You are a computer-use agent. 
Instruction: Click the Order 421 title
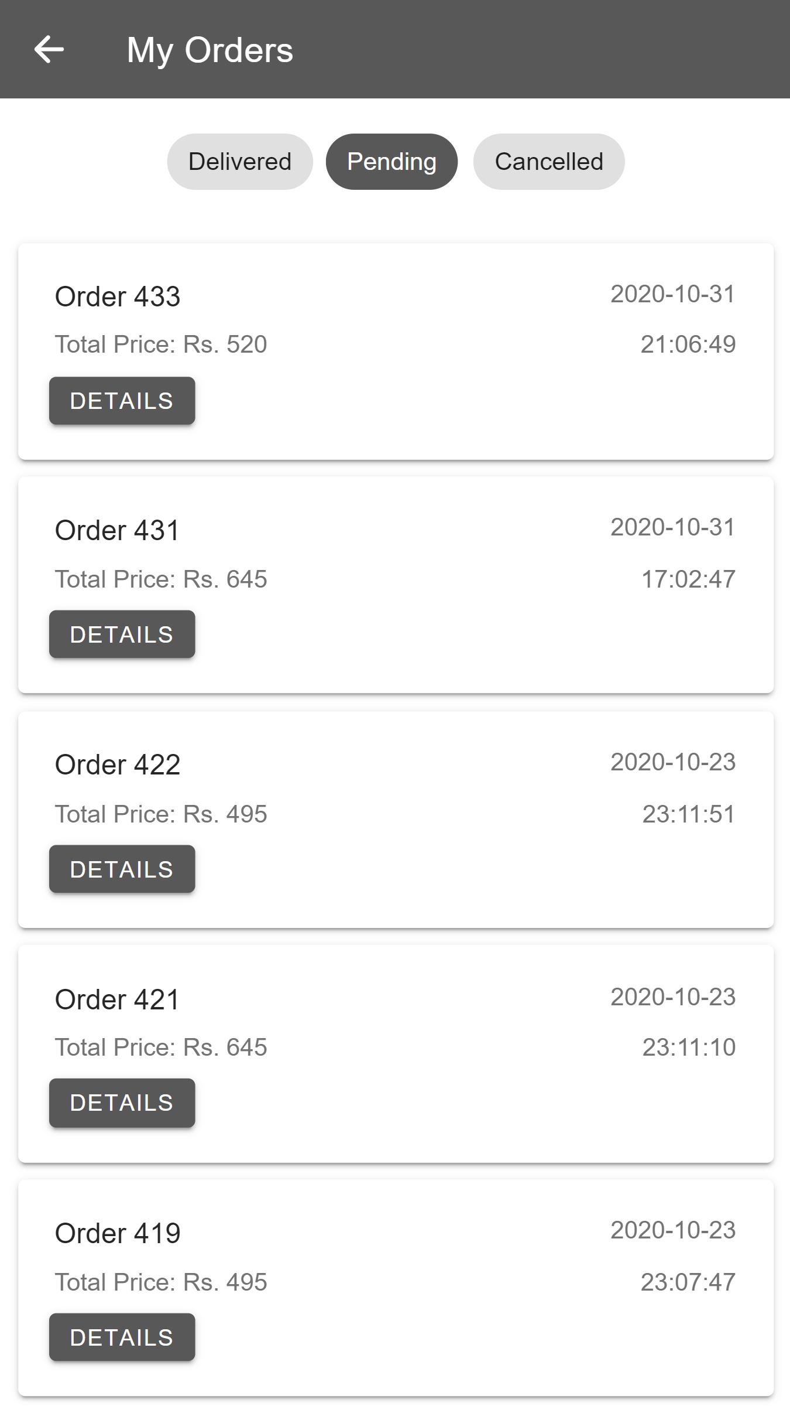click(117, 999)
